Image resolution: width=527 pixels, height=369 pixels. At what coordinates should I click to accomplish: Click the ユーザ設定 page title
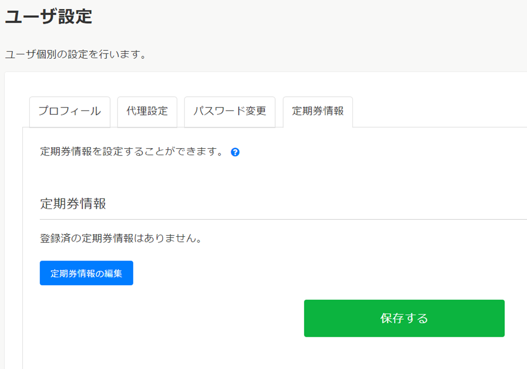click(x=49, y=17)
